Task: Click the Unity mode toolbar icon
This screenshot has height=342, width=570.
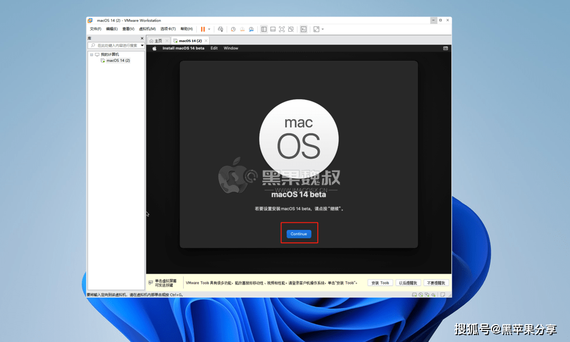Action: (291, 29)
